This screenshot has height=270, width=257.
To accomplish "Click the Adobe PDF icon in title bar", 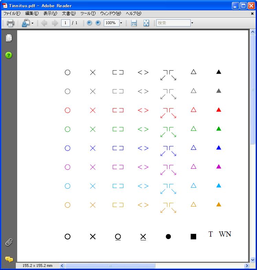I will click(x=5, y=6).
